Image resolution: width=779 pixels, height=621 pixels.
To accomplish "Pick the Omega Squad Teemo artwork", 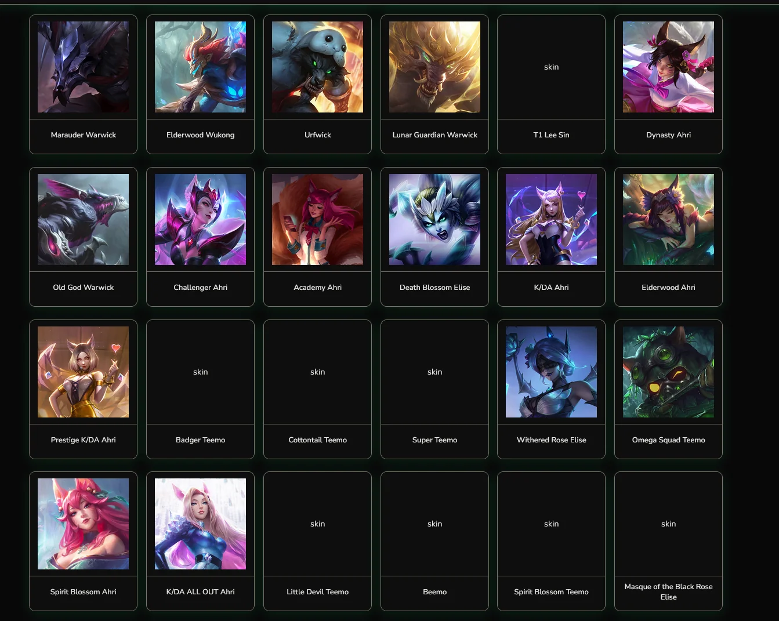I will 668,372.
